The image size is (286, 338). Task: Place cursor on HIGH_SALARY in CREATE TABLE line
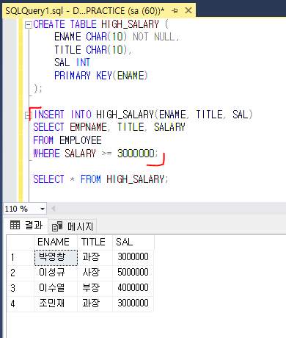pos(130,25)
